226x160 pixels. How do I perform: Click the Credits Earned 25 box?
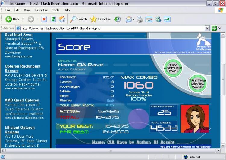(164, 110)
